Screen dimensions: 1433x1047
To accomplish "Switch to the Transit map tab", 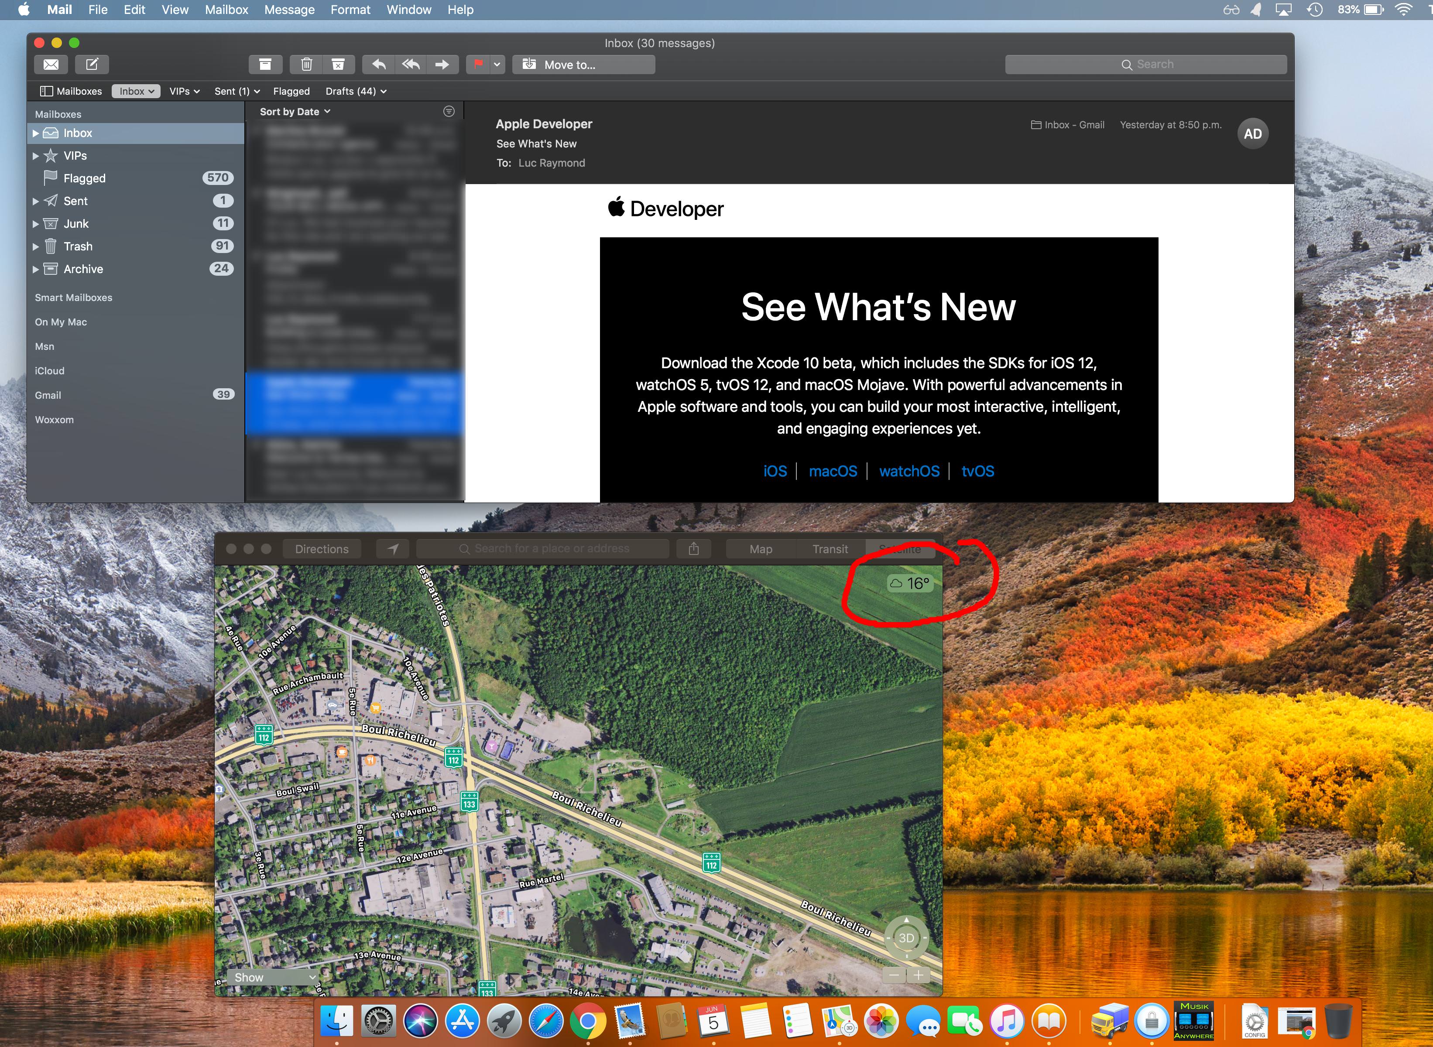I will coord(830,550).
